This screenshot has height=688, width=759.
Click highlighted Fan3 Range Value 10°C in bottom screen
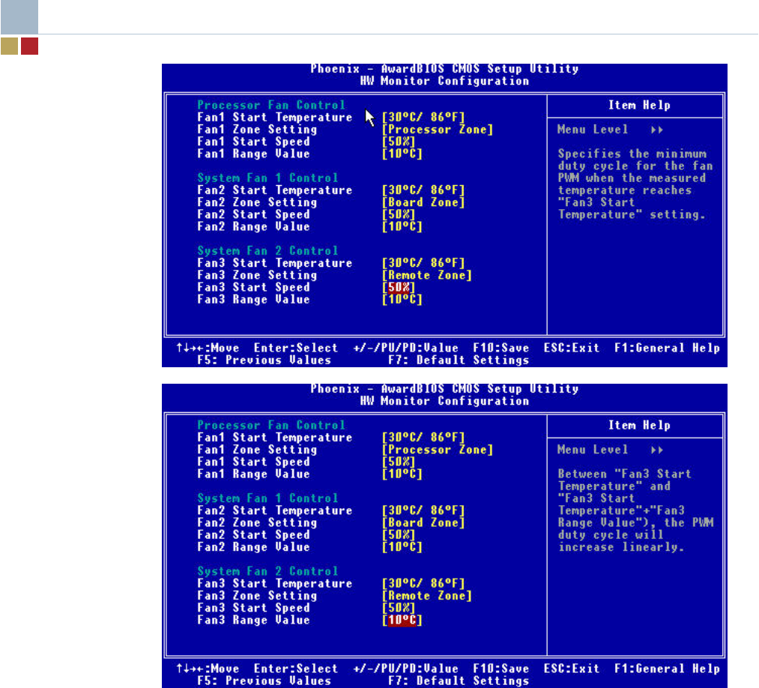[402, 620]
